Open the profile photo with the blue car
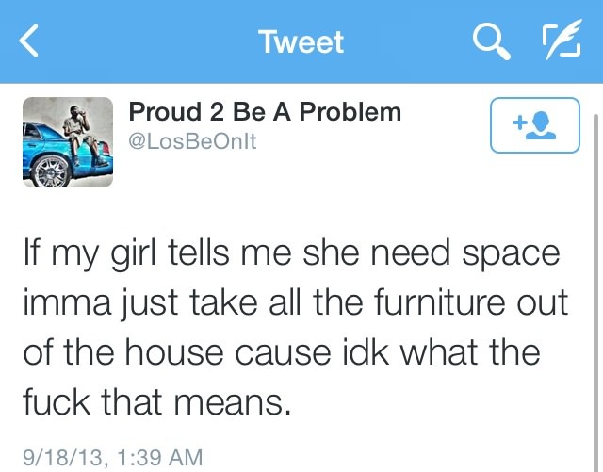 [x=69, y=141]
